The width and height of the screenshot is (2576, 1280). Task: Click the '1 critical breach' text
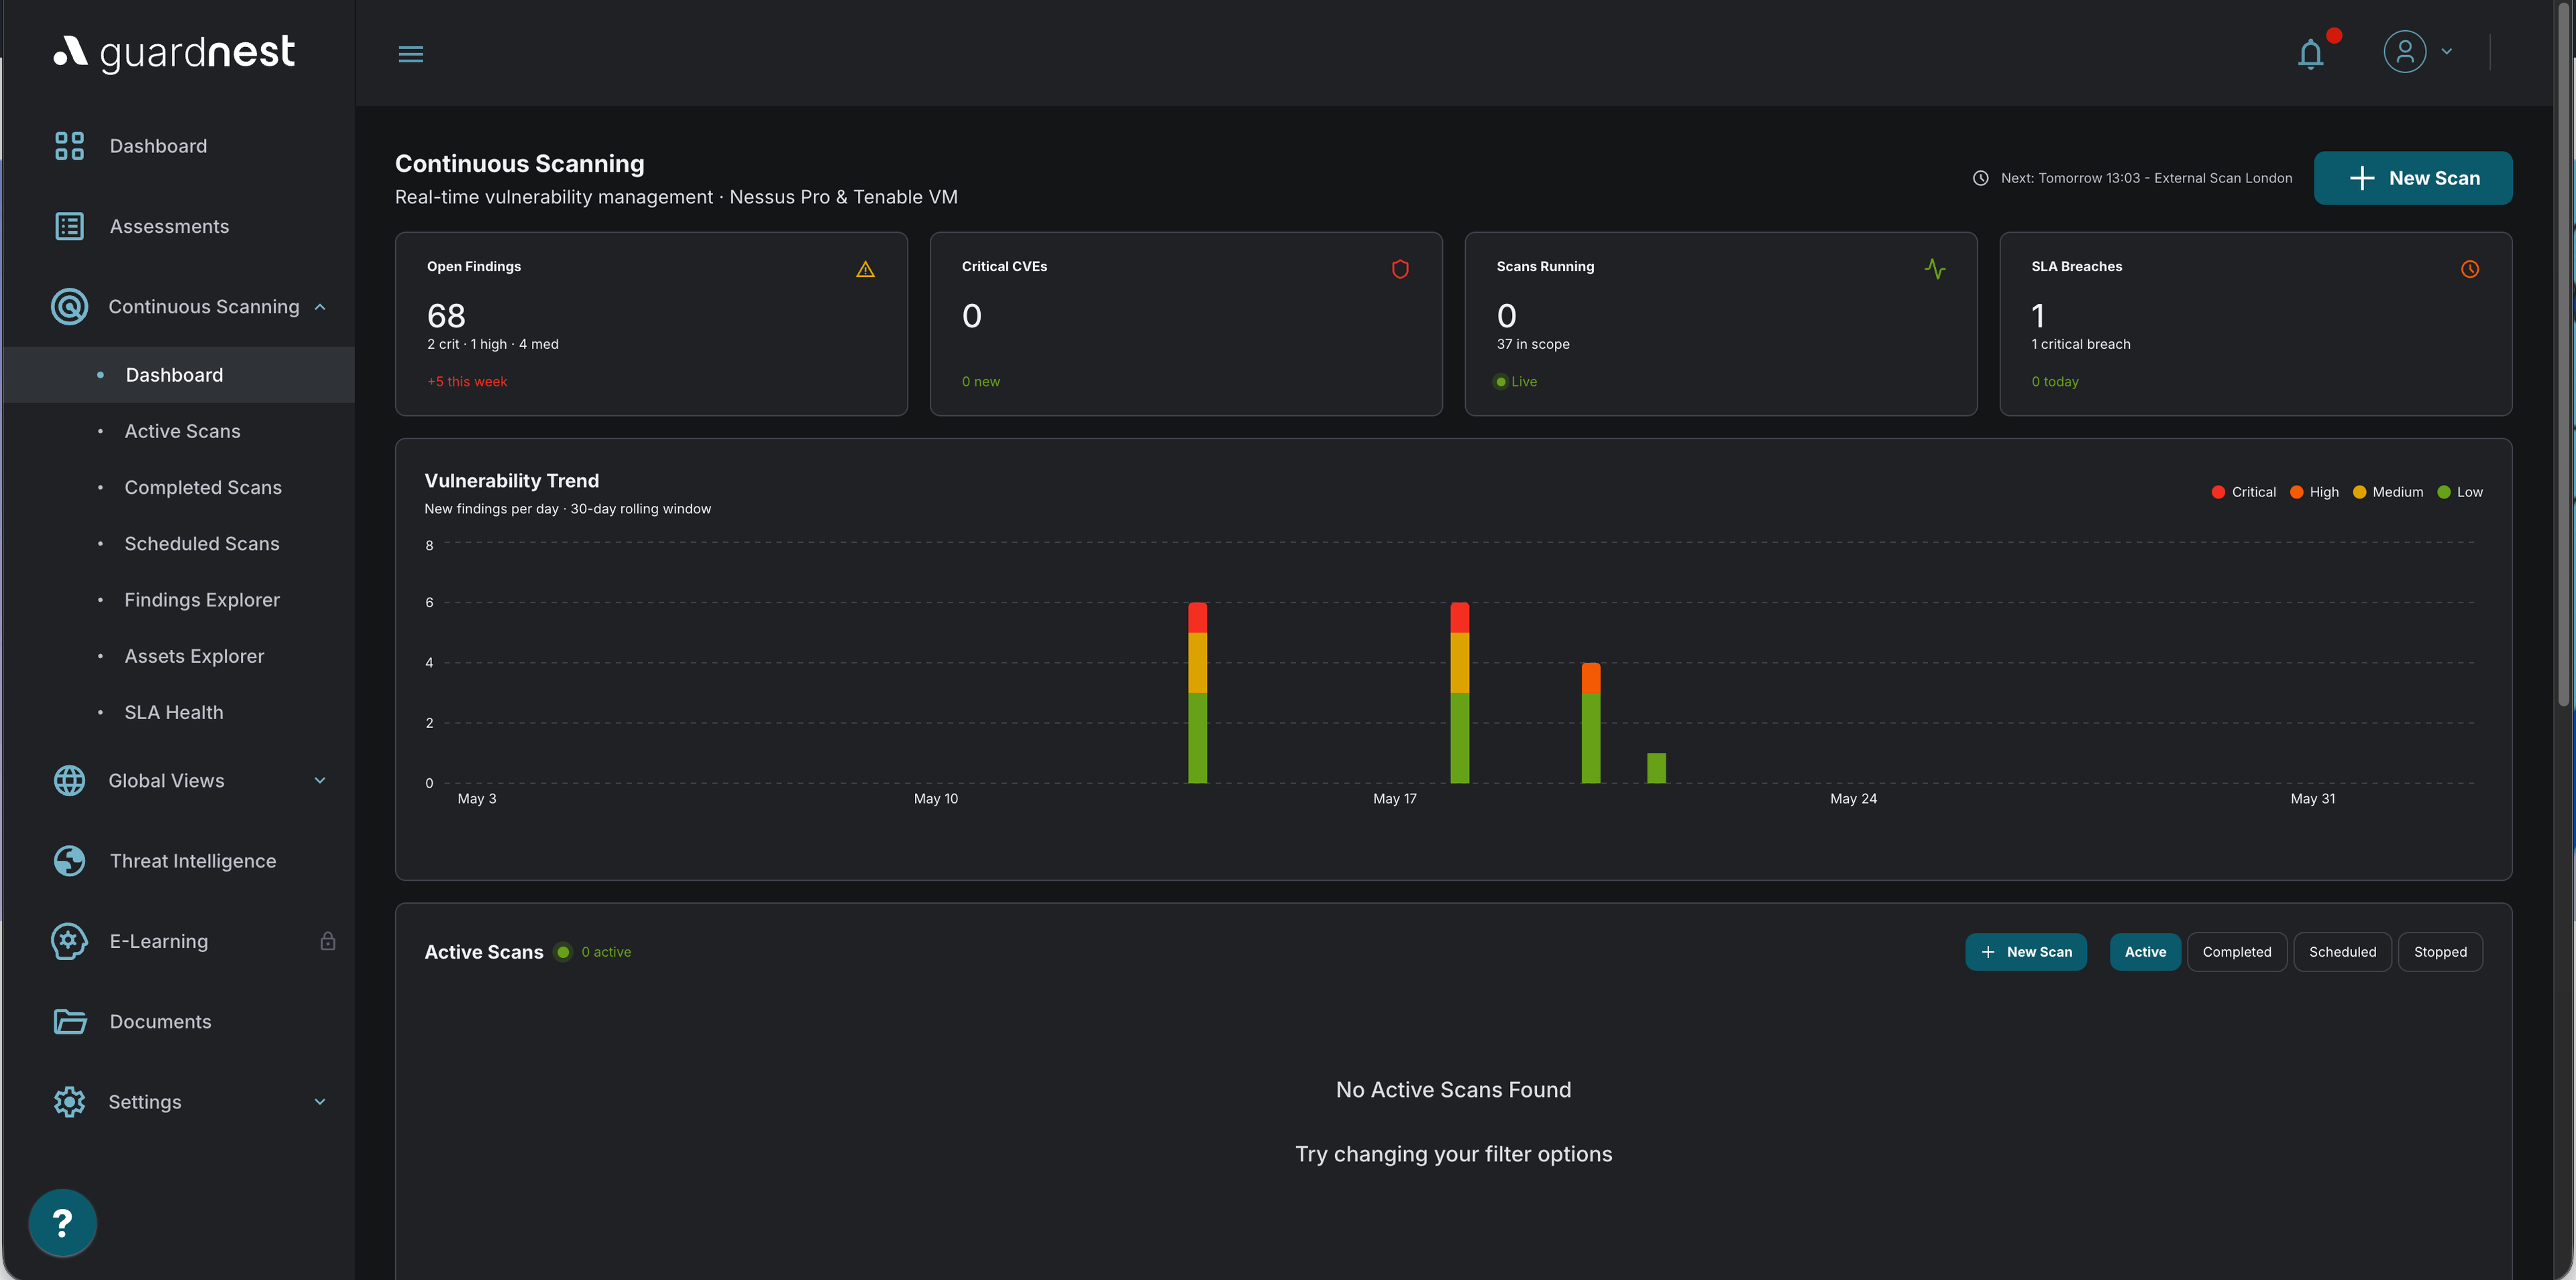point(2081,344)
